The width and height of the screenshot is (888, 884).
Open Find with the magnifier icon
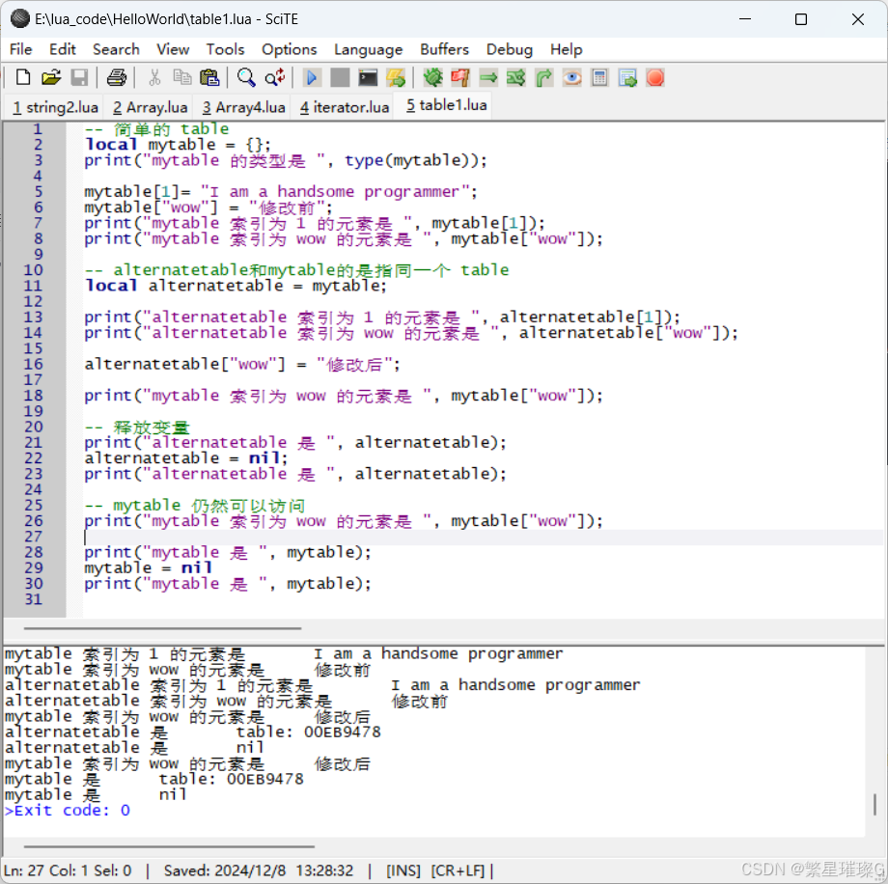(x=244, y=77)
